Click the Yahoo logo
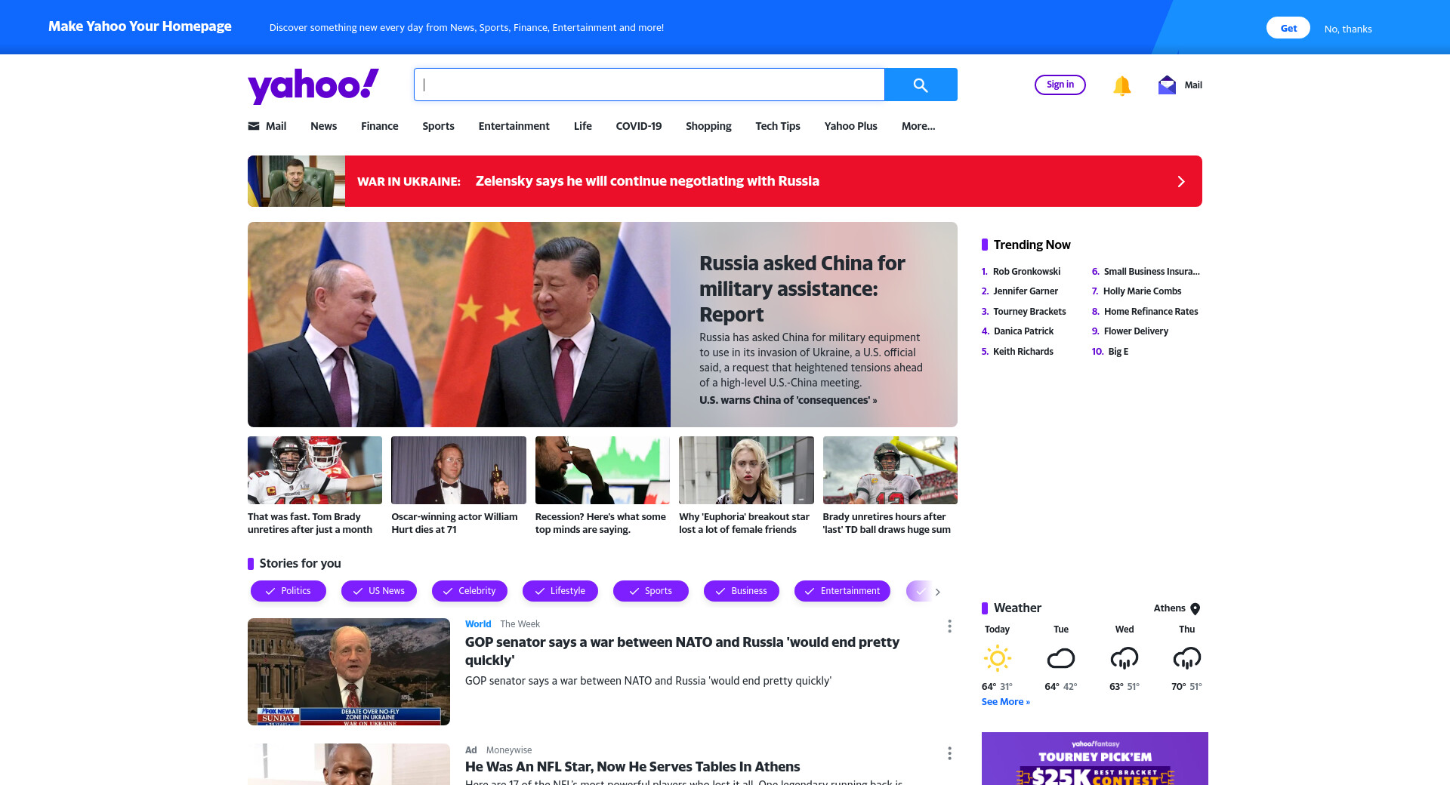Viewport: 1450px width, 785px height. pos(313,85)
